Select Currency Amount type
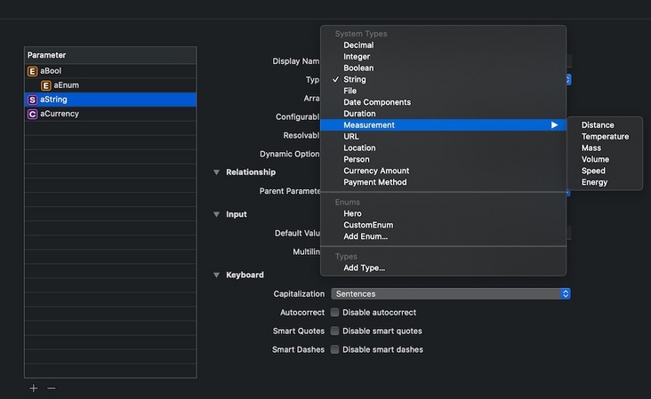 (x=444, y=171)
